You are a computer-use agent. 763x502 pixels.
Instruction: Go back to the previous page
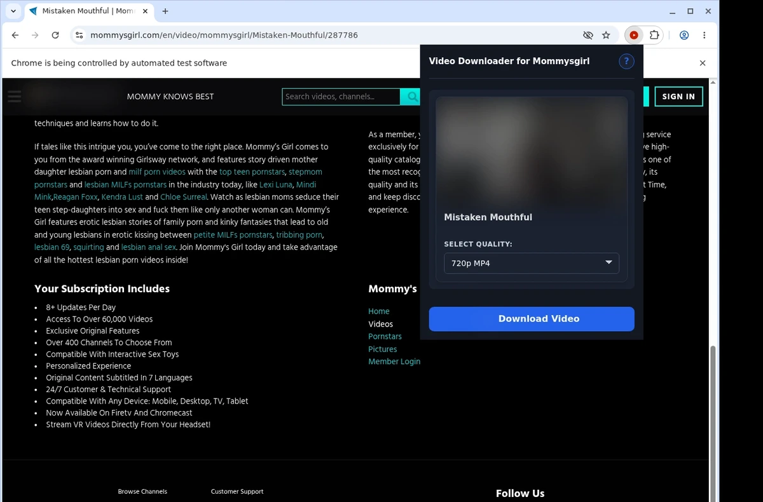point(15,36)
